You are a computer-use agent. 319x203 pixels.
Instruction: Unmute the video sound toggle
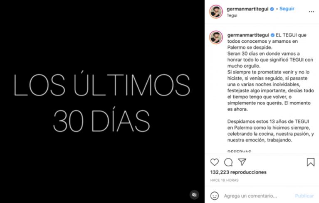[194, 195]
